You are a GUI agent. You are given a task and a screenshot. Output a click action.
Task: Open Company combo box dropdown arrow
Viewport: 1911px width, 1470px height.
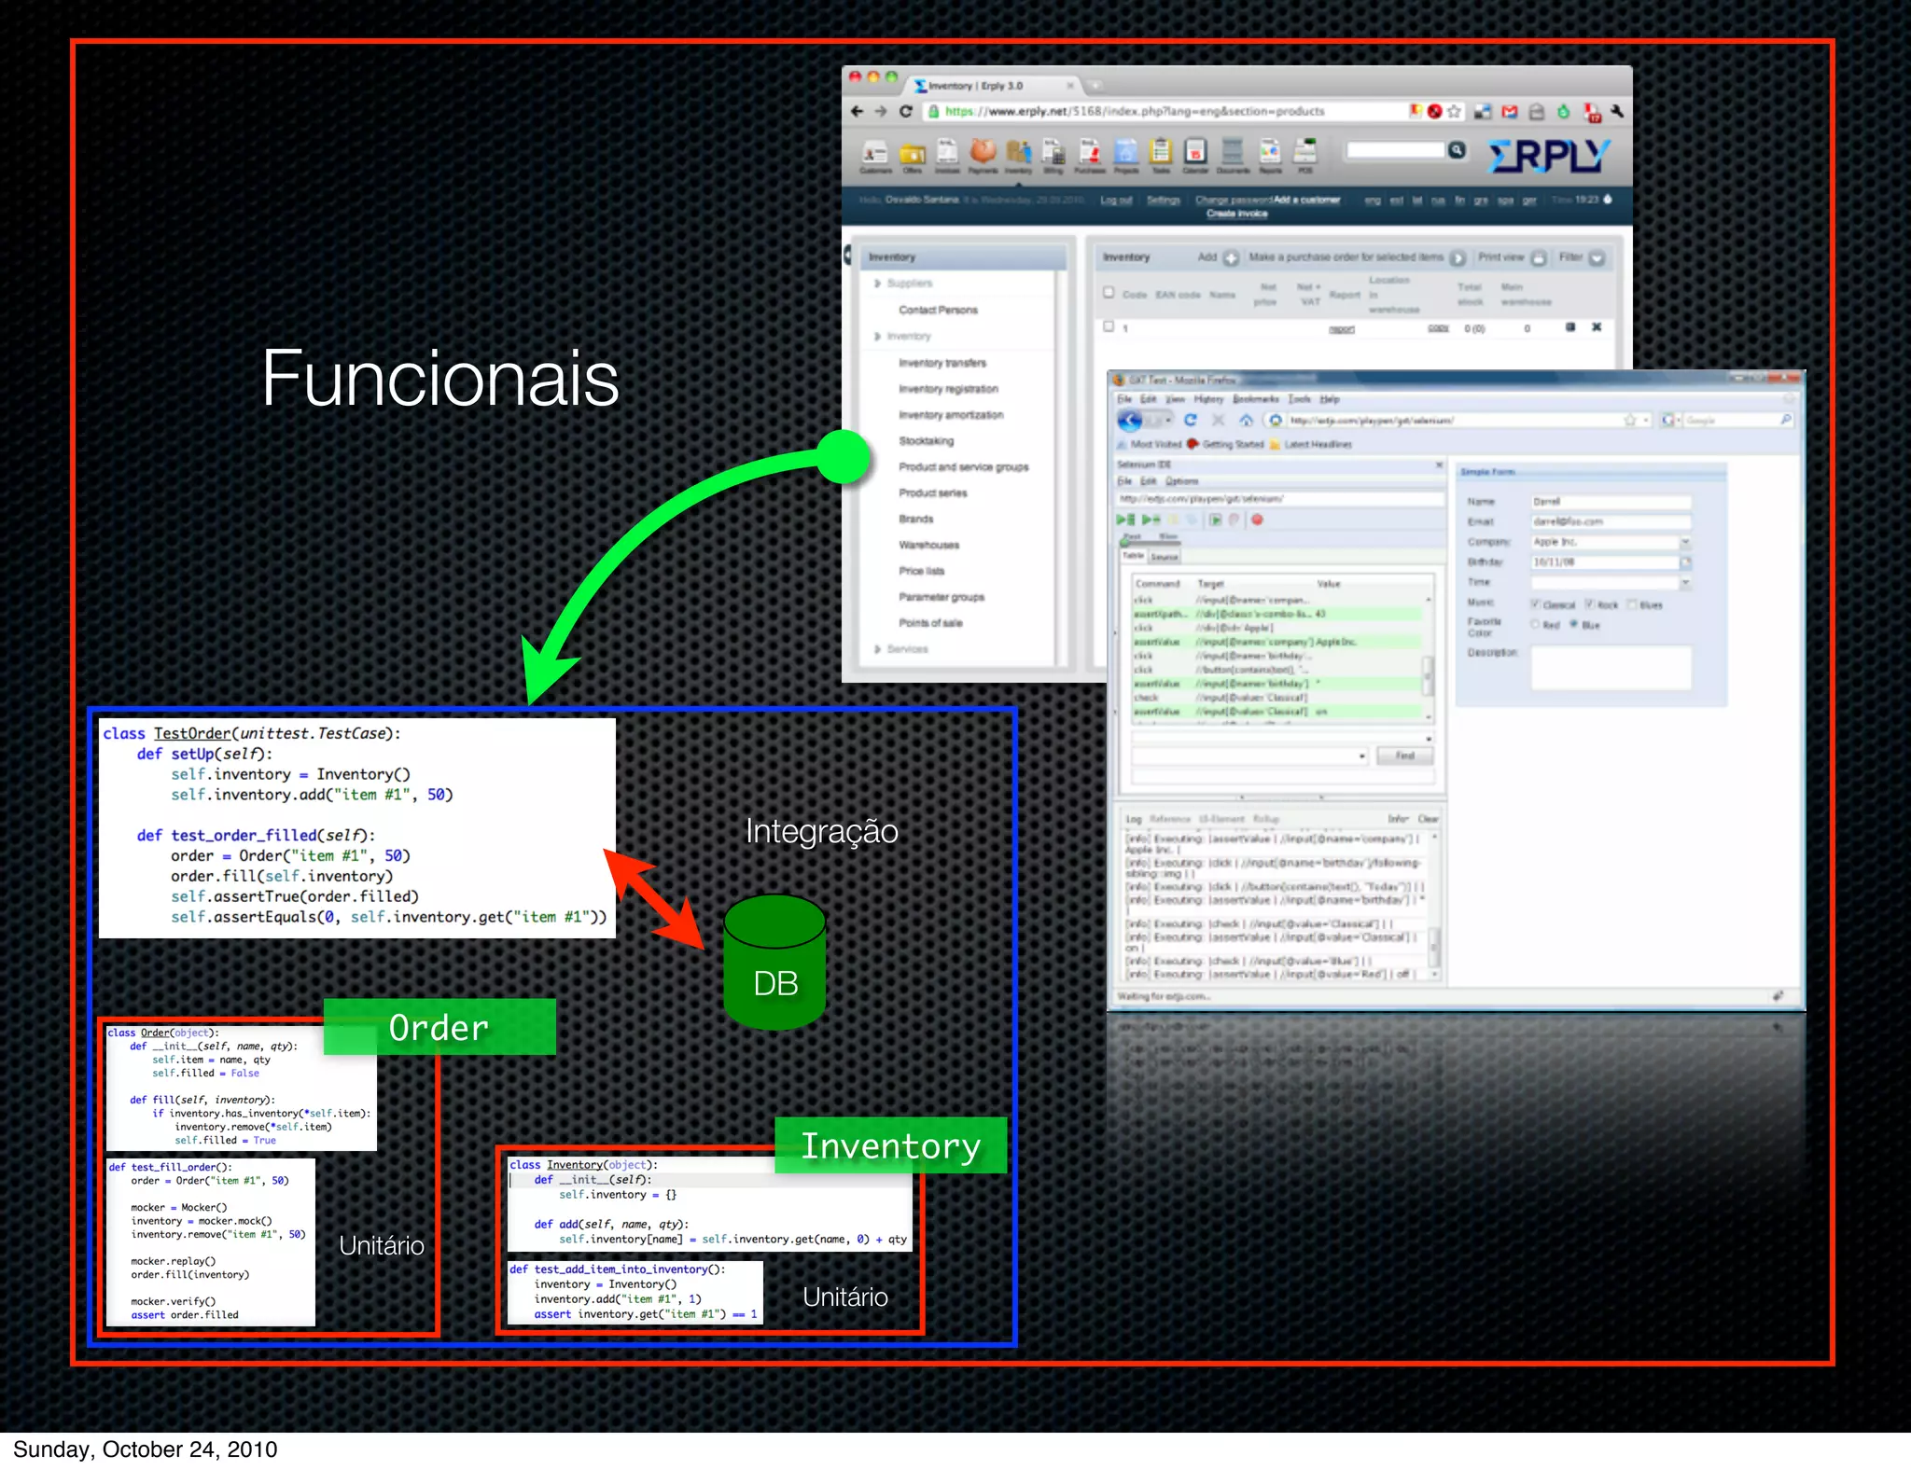1685,542
